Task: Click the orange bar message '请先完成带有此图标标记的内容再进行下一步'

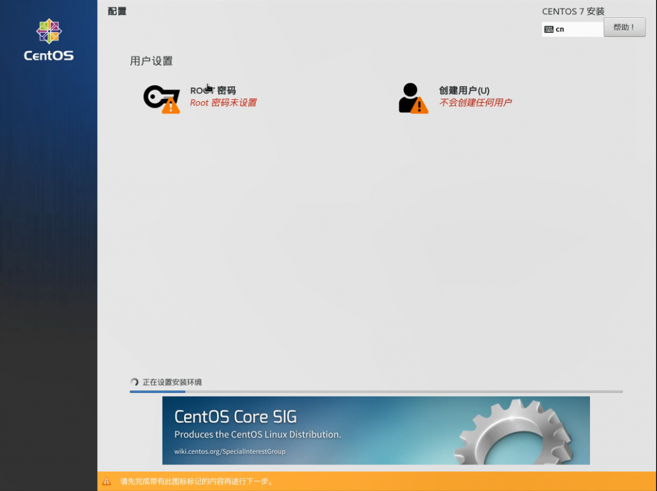Action: click(x=197, y=481)
